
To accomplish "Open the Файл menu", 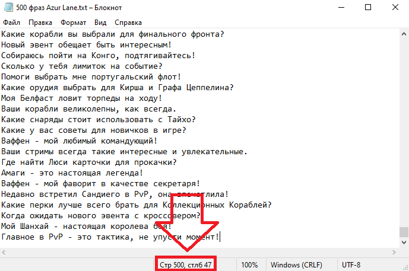I will pyautogui.click(x=12, y=23).
